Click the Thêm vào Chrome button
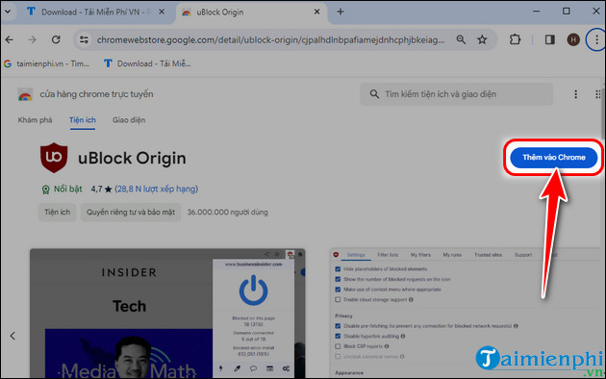Screen dimensions: 606x379 coord(553,157)
